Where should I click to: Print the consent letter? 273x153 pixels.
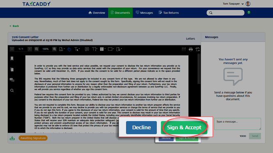[190, 49]
